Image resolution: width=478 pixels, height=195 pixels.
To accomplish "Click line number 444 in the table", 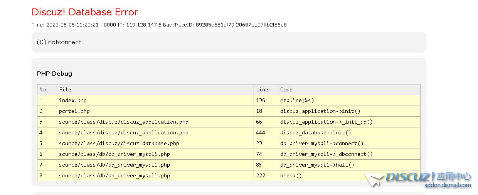I will [261, 133].
